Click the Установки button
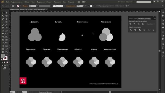This screenshot has width=165, height=93. (119, 6)
